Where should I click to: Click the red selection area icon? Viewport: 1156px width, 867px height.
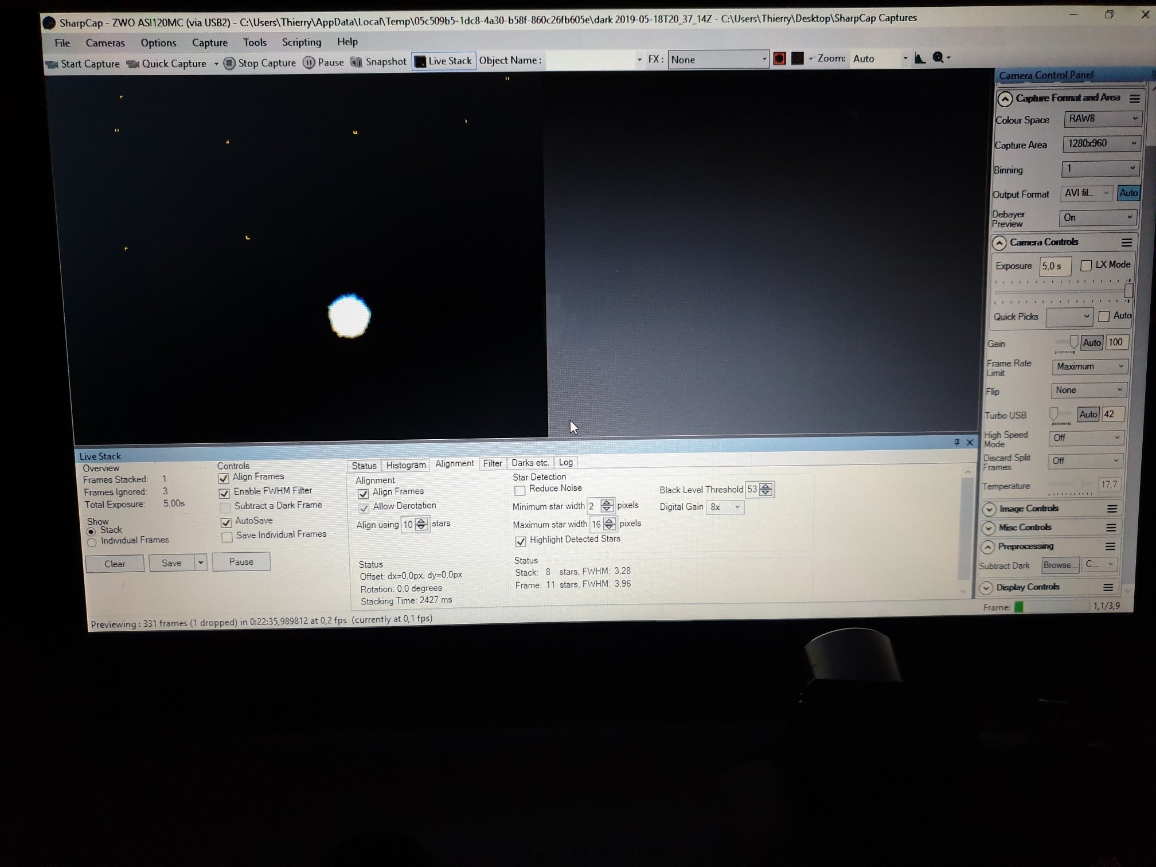click(779, 58)
